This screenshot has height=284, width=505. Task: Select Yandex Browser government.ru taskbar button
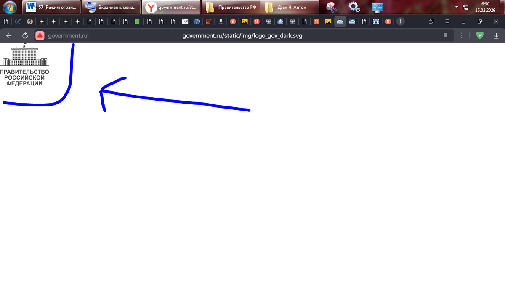pos(171,7)
